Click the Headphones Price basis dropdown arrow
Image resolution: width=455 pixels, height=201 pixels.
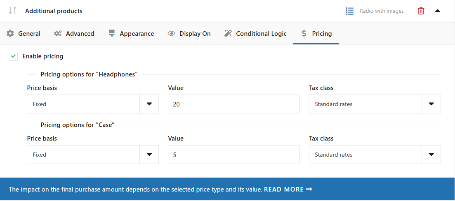point(149,104)
